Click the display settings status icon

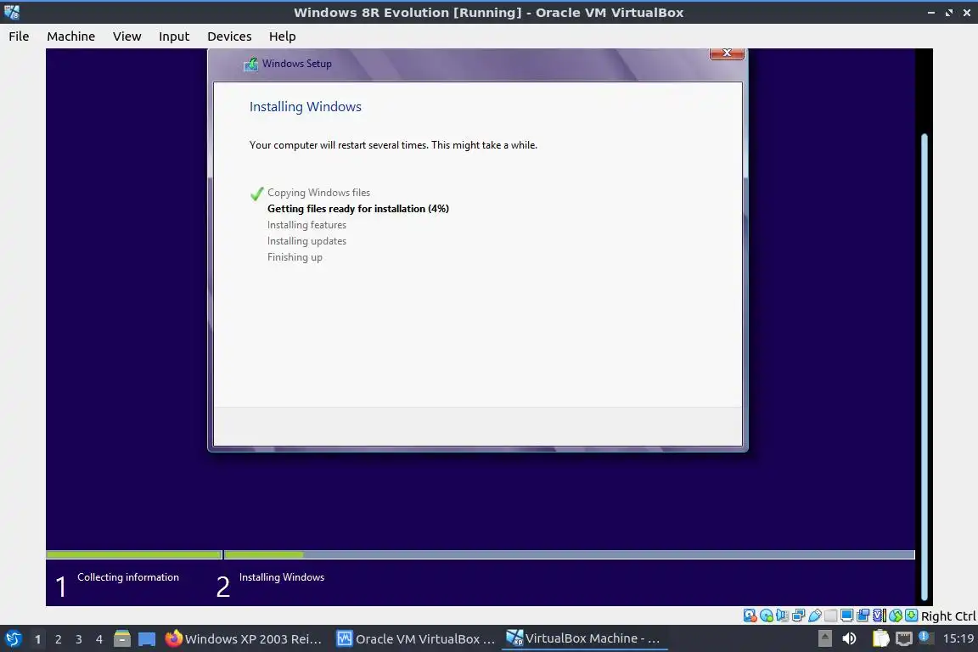coord(847,615)
